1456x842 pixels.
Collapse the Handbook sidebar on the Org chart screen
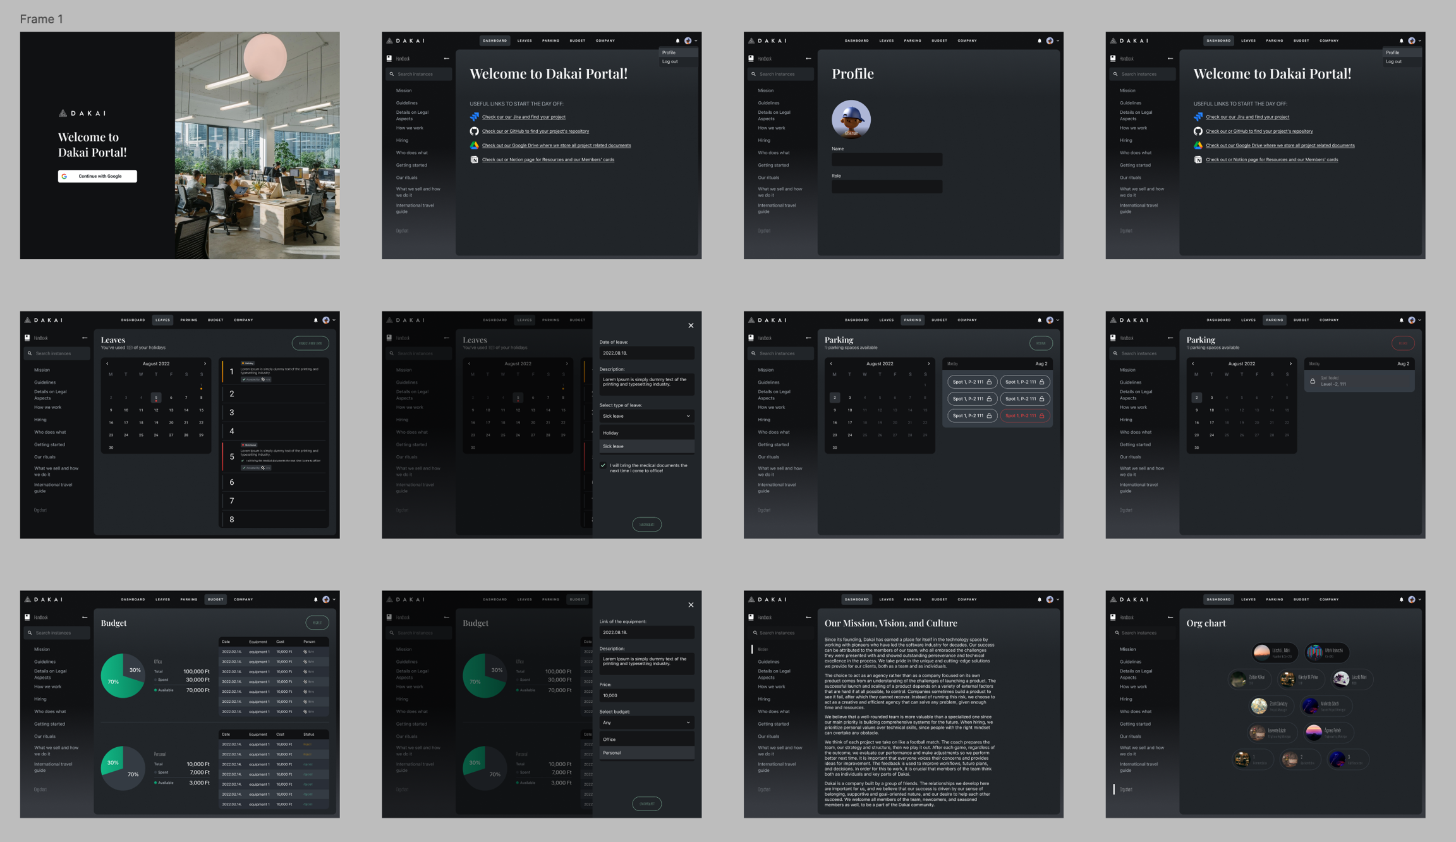(1170, 617)
